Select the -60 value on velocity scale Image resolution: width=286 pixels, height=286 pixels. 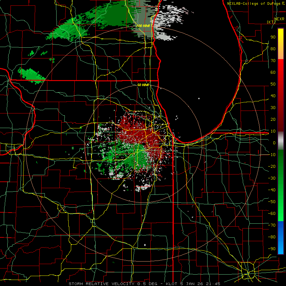coord(272,214)
